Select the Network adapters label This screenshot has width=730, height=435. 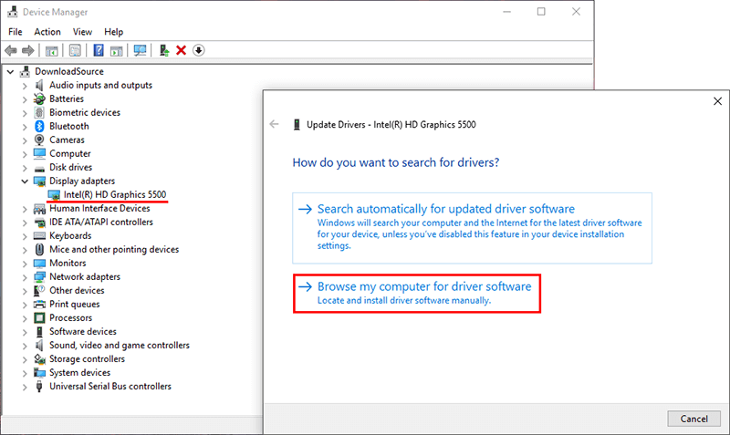click(85, 277)
